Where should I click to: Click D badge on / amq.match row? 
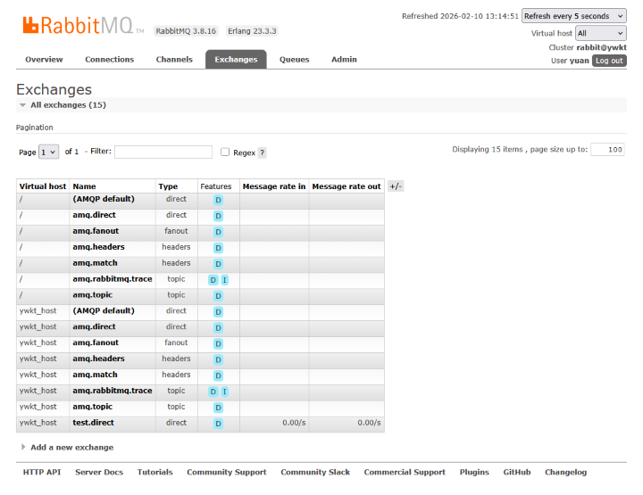[218, 264]
